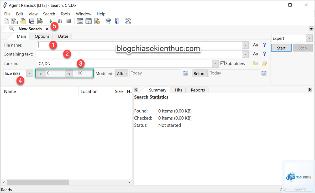The width and height of the screenshot is (315, 193).
Task: Expand the File name dropdown arrow
Action: [x=245, y=45]
